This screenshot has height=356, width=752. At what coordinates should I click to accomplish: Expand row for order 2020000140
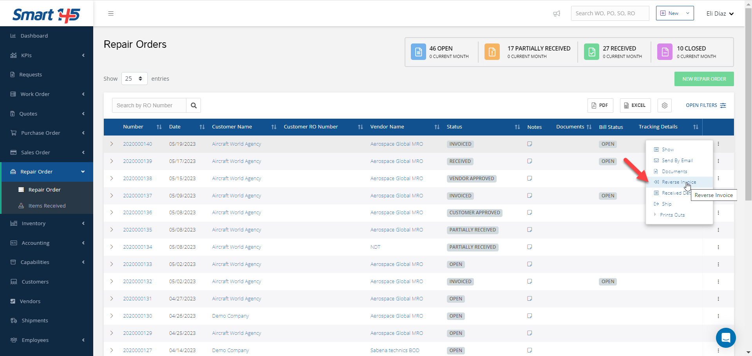112,144
